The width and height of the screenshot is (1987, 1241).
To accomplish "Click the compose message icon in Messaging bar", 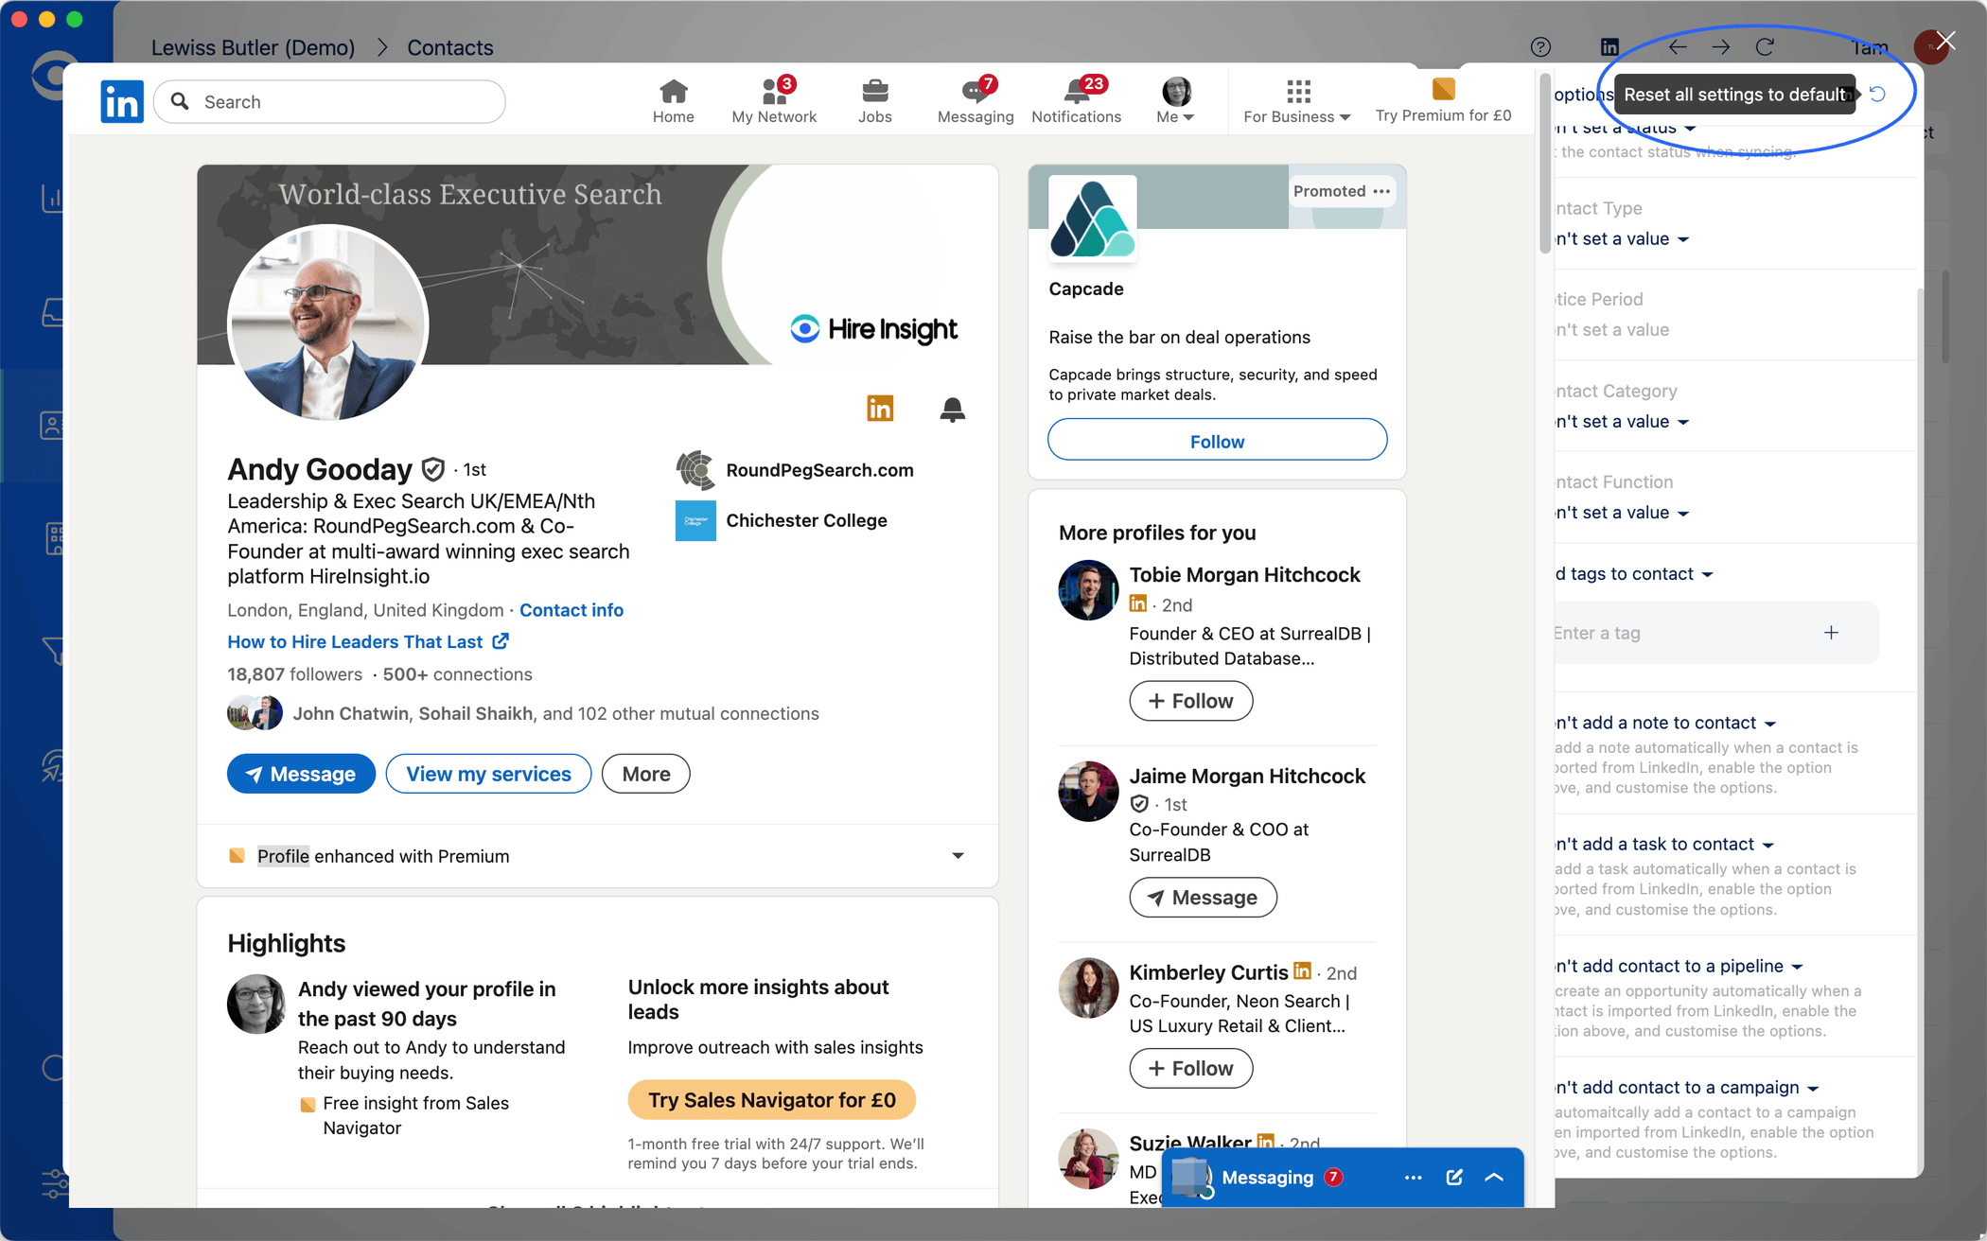I will tap(1454, 1178).
